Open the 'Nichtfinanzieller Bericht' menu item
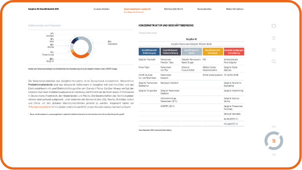The height and width of the screenshot is (170, 302). tap(173, 9)
